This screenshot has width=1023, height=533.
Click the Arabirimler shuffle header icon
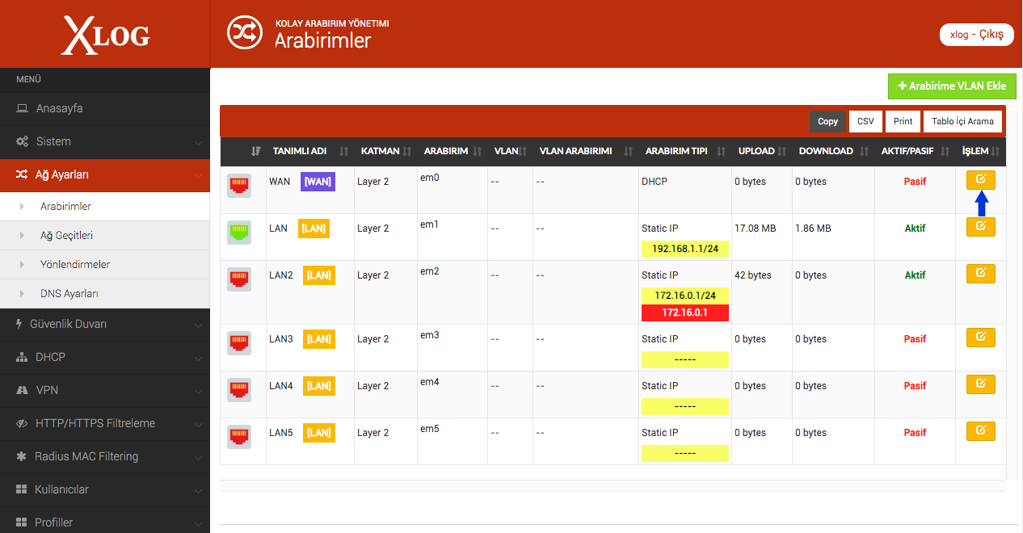click(x=243, y=32)
